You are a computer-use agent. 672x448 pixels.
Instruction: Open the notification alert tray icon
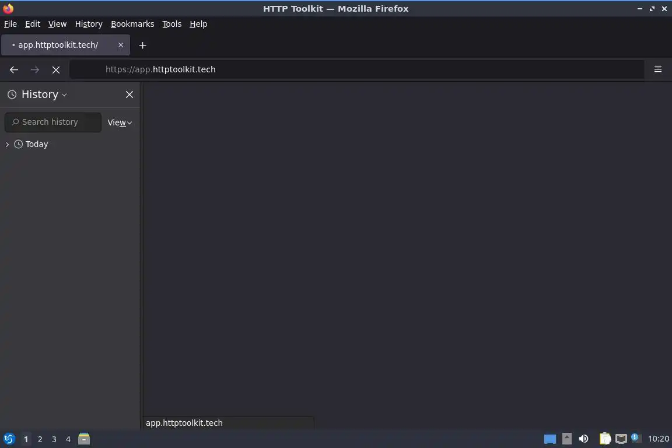[x=636, y=438]
